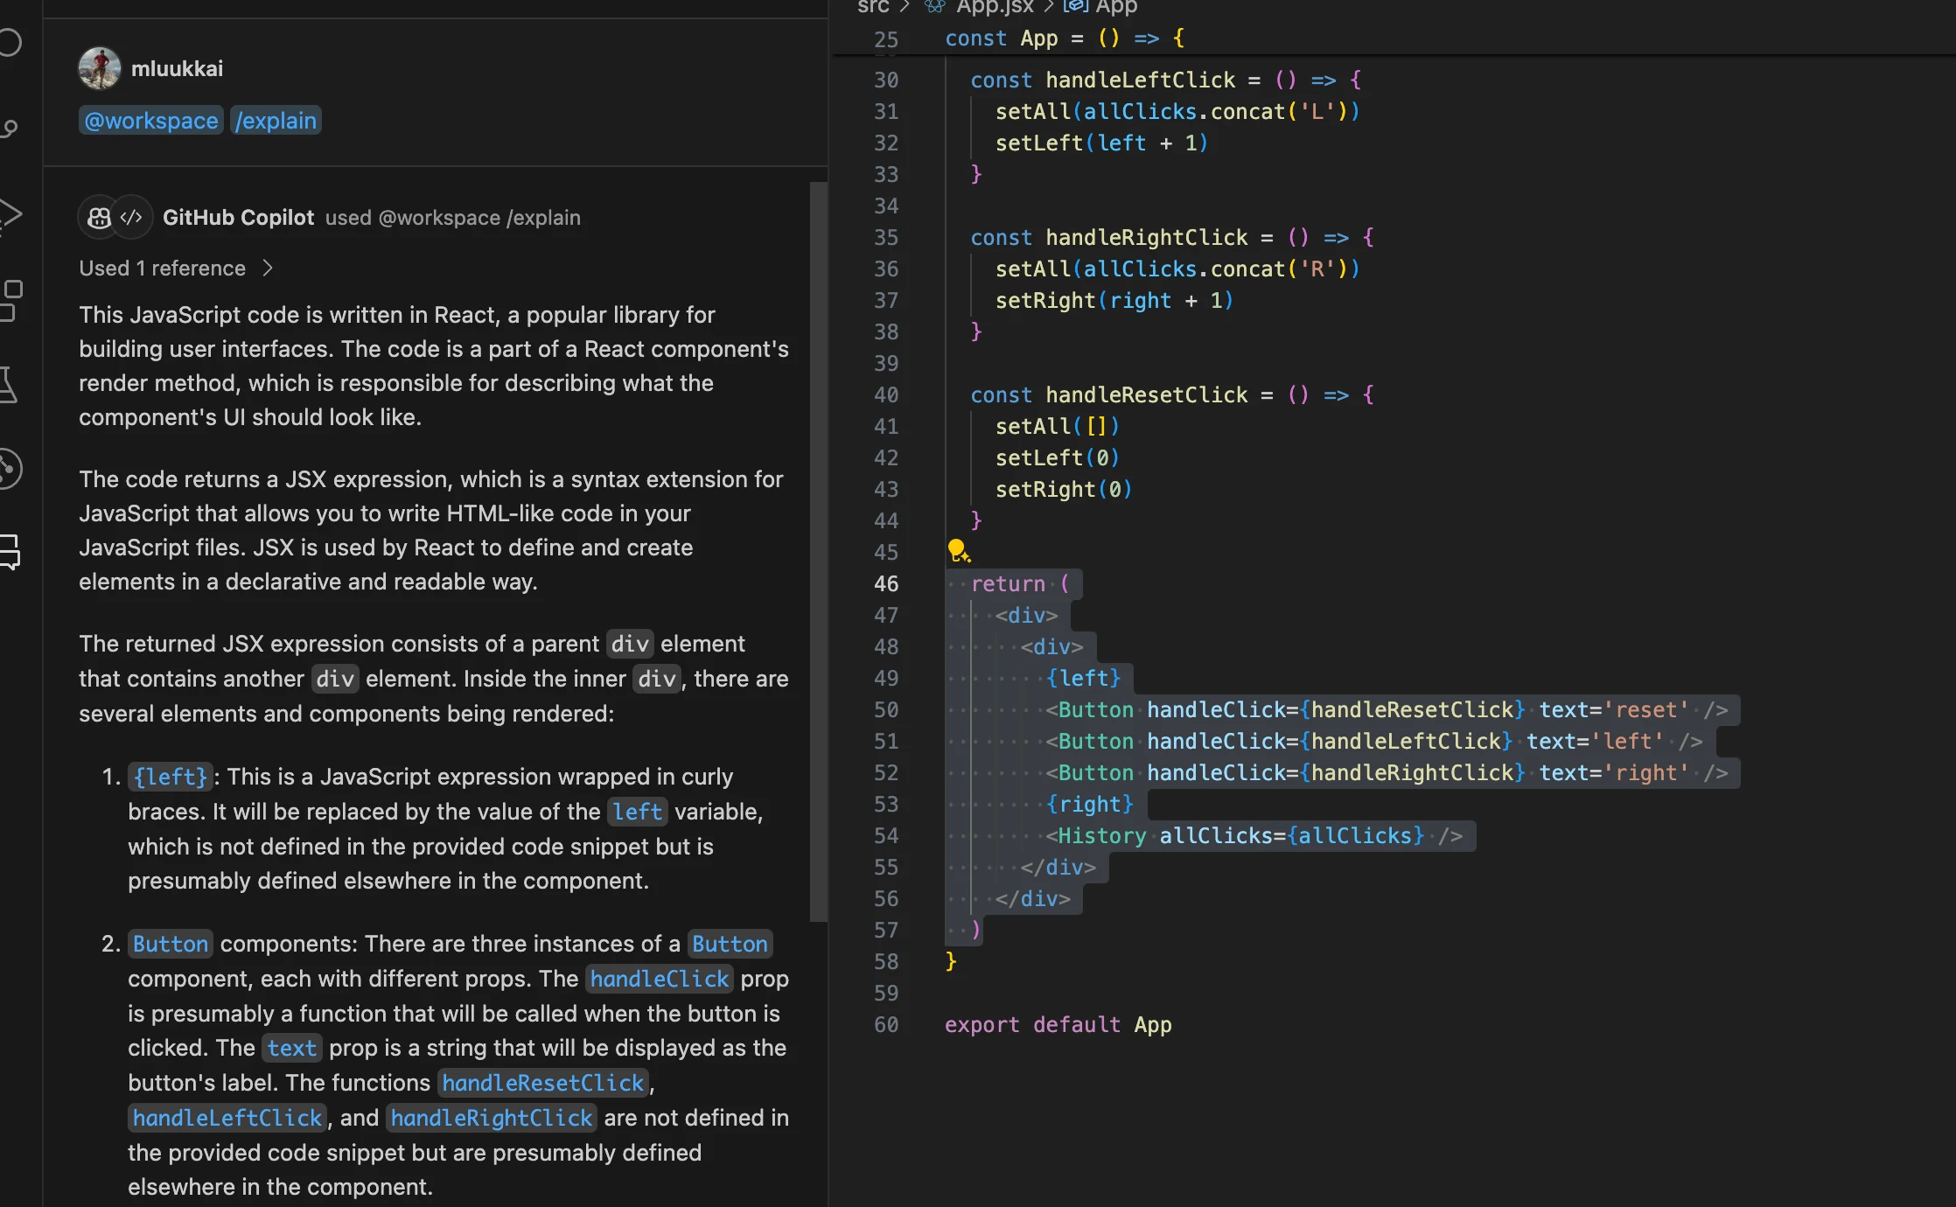Click the 'setRight(0)' code on line 43

tap(1064, 490)
